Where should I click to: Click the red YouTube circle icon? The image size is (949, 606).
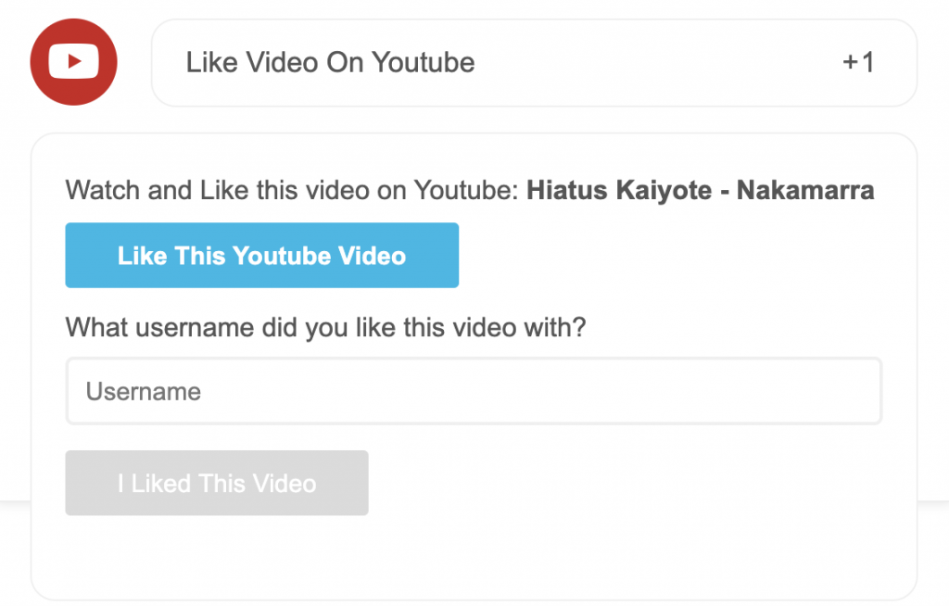(73, 62)
